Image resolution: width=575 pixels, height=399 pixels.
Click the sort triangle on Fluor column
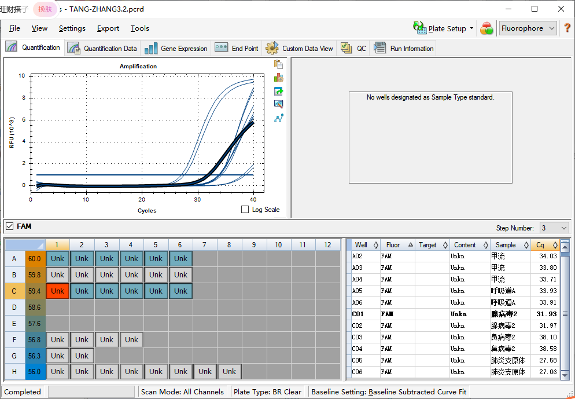point(410,244)
